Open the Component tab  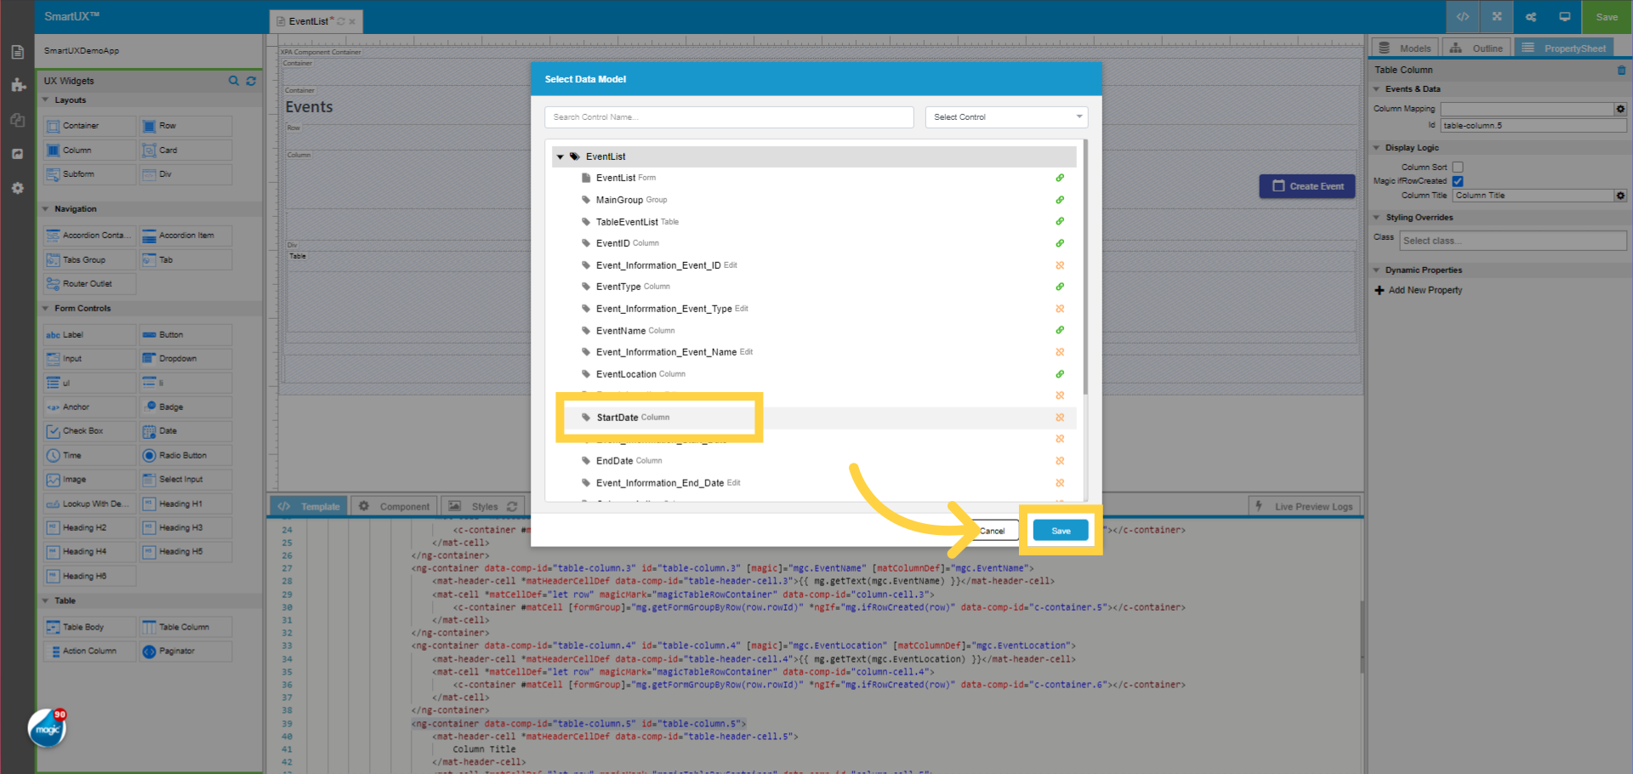[394, 506]
